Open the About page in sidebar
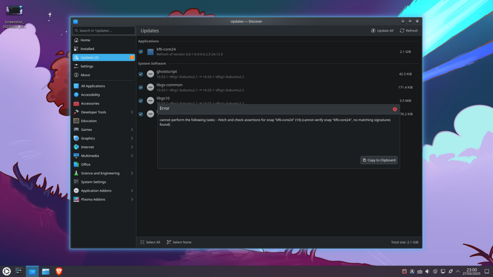Image resolution: width=493 pixels, height=277 pixels. (x=104, y=75)
